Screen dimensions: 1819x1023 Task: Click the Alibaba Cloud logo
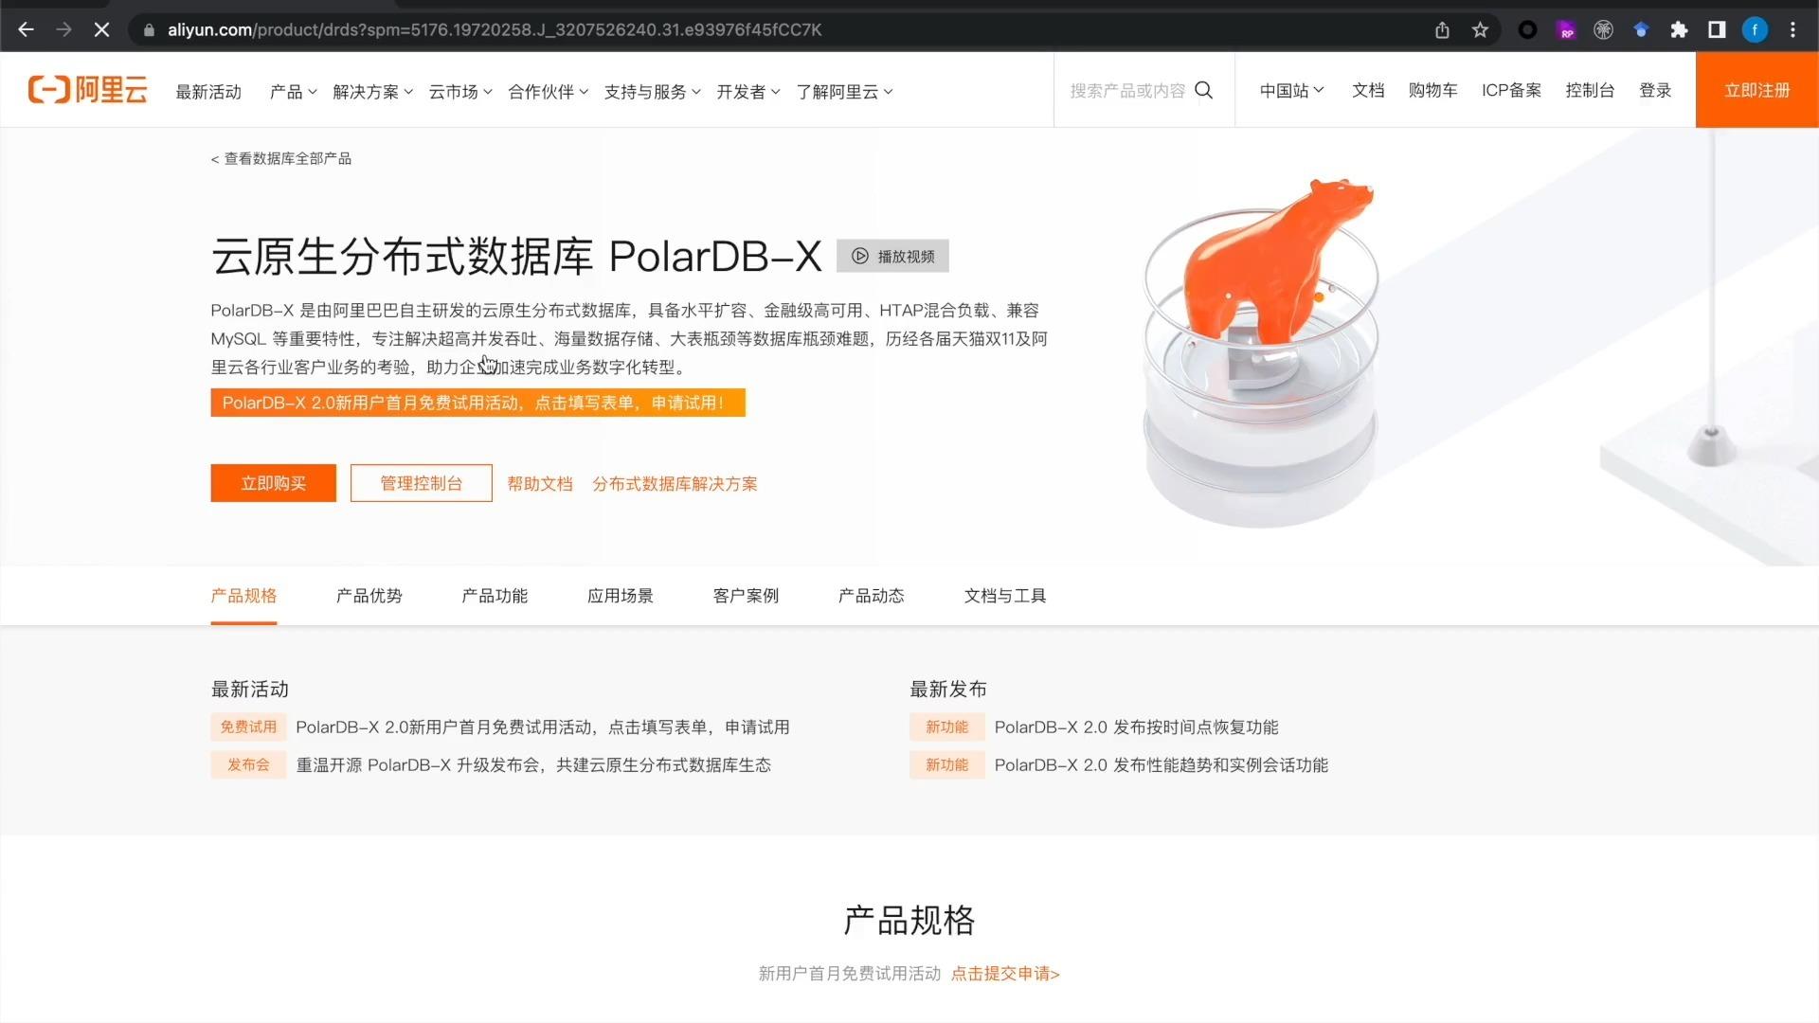click(87, 90)
